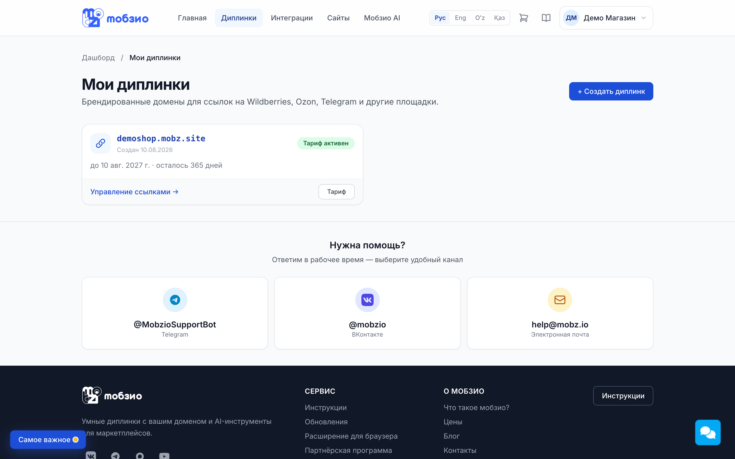This screenshot has height=459, width=735.
Task: Open the @mobzio ВКонтакте card
Action: [x=367, y=313]
